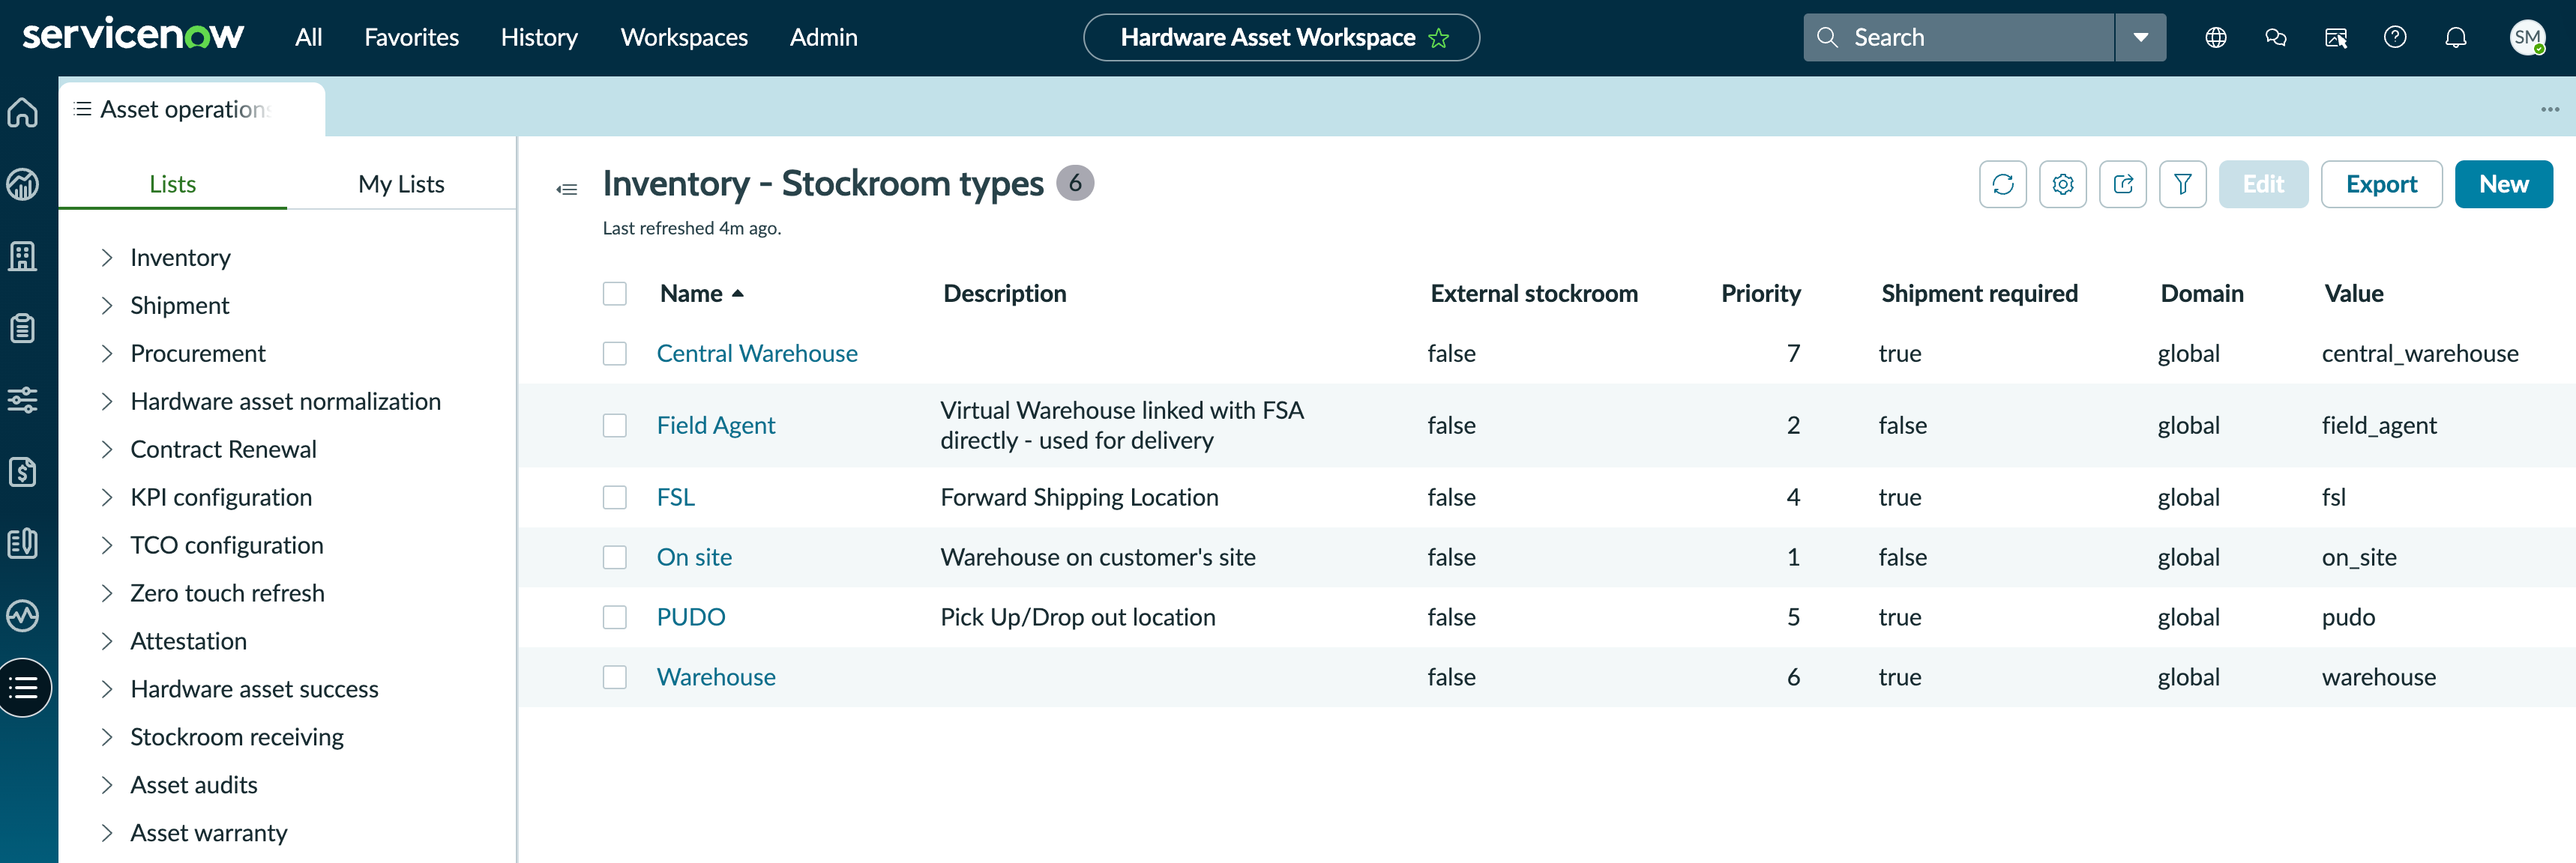Favorite Hardware Asset Workspace with star
The height and width of the screenshot is (863, 2576).
(x=1438, y=38)
